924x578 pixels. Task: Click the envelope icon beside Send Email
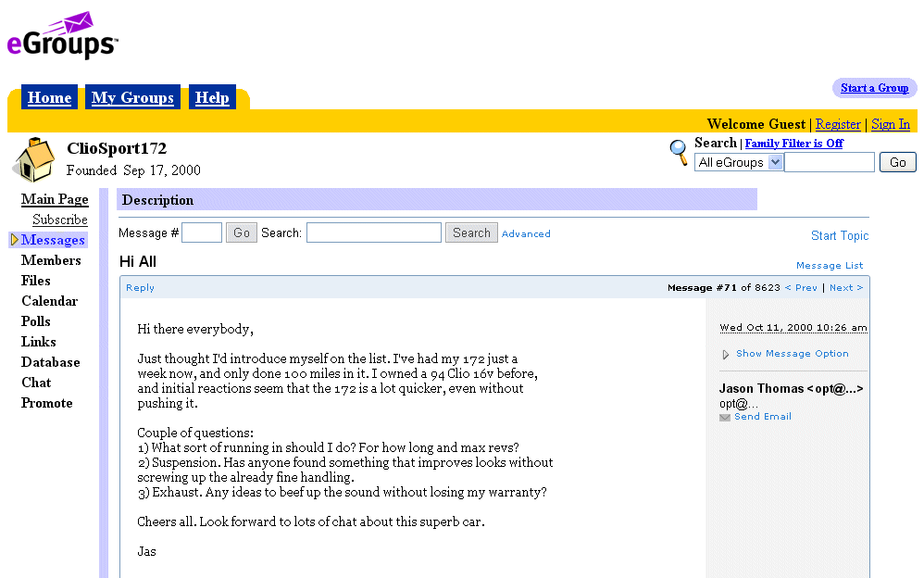(725, 418)
